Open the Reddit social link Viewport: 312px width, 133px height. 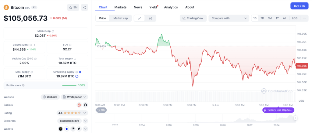79,105
